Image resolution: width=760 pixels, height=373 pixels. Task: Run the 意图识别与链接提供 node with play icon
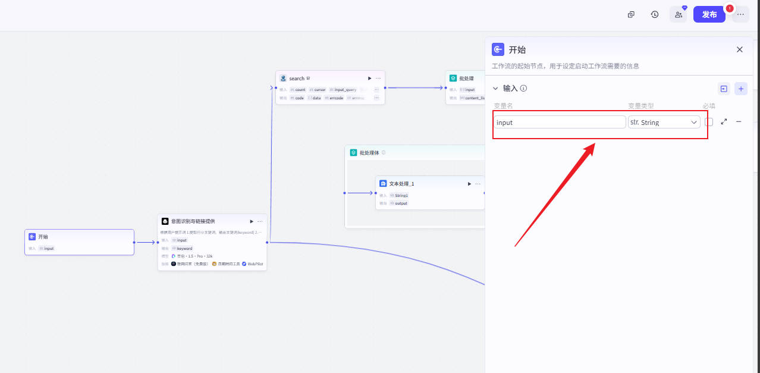pos(251,221)
